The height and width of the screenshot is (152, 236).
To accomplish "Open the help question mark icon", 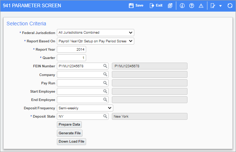I will coord(191,6).
